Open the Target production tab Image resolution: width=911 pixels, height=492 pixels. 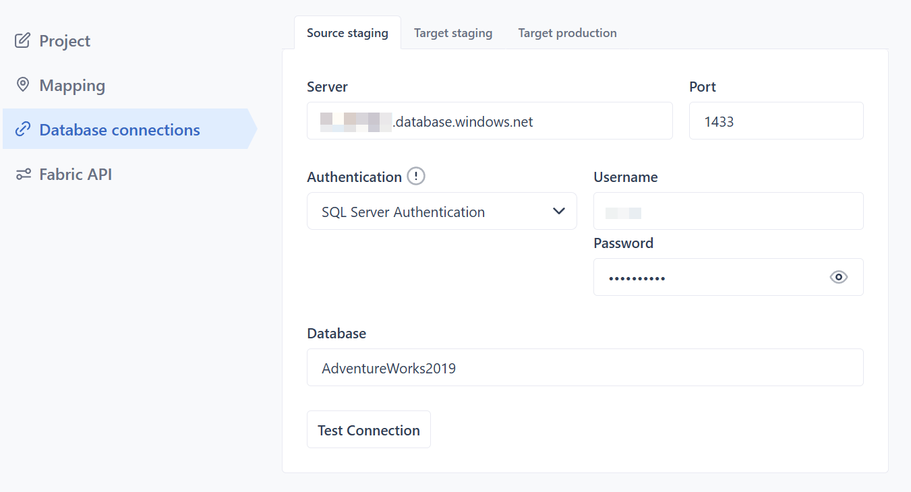(567, 33)
